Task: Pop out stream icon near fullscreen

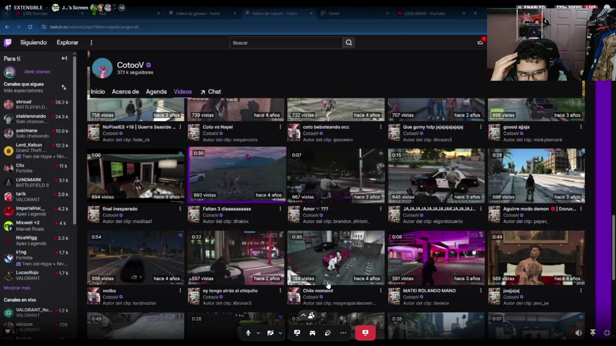Action: point(593,333)
